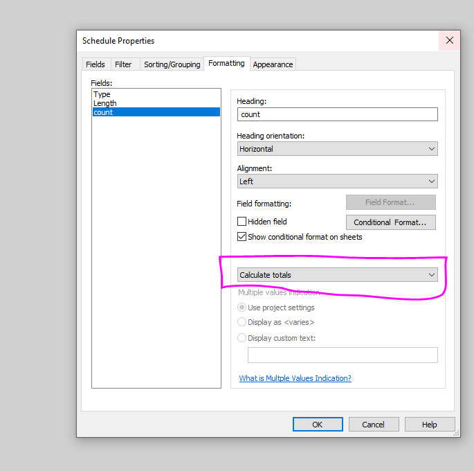This screenshot has width=474, height=471.
Task: Choose the Length field in list
Action: (x=105, y=103)
